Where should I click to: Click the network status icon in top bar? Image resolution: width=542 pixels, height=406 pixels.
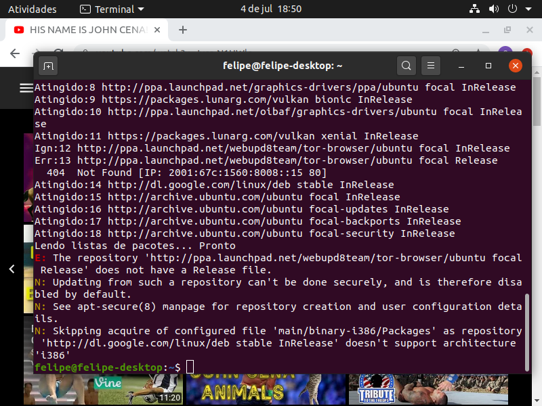tap(474, 9)
